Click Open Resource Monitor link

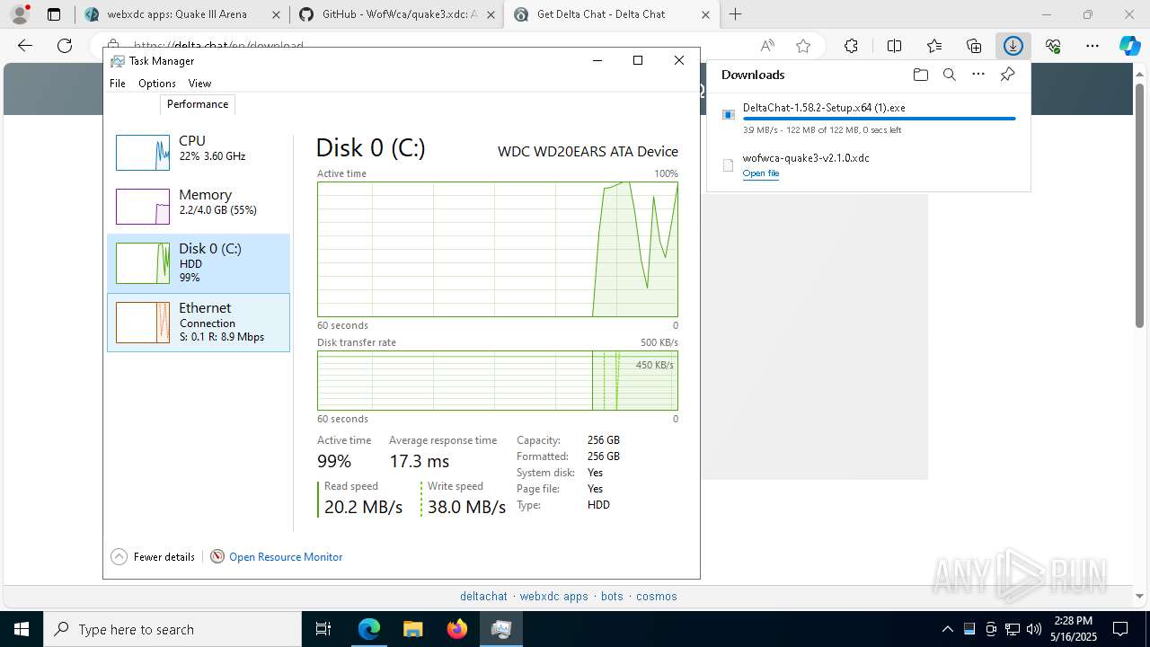tap(286, 557)
